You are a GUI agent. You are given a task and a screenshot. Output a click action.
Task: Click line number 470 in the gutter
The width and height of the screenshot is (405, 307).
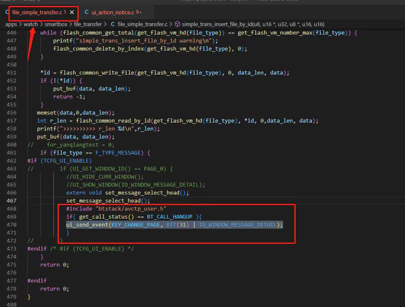point(12,225)
